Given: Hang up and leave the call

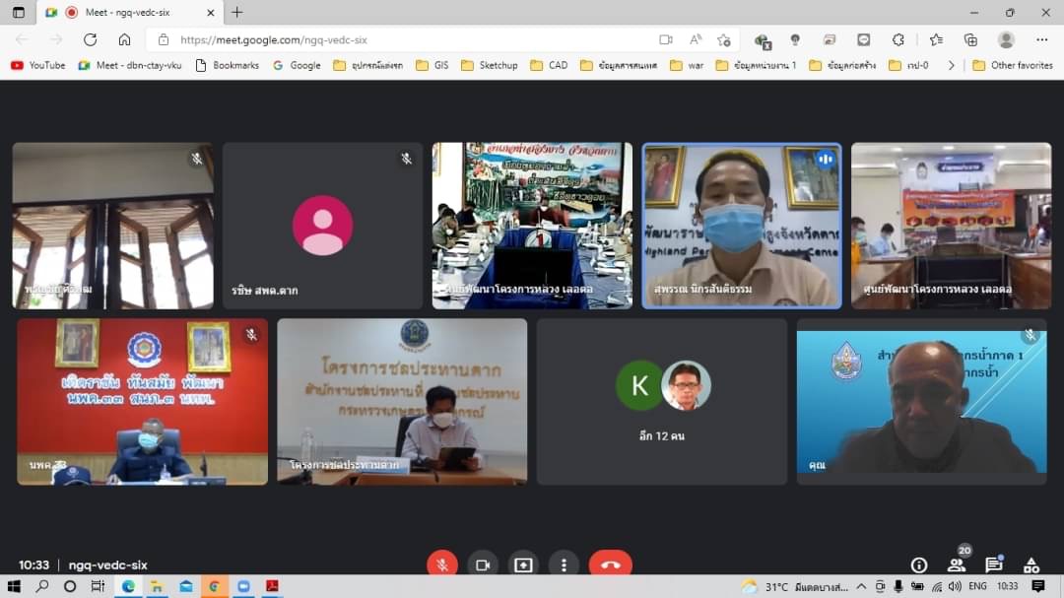Looking at the screenshot, I should point(610,565).
